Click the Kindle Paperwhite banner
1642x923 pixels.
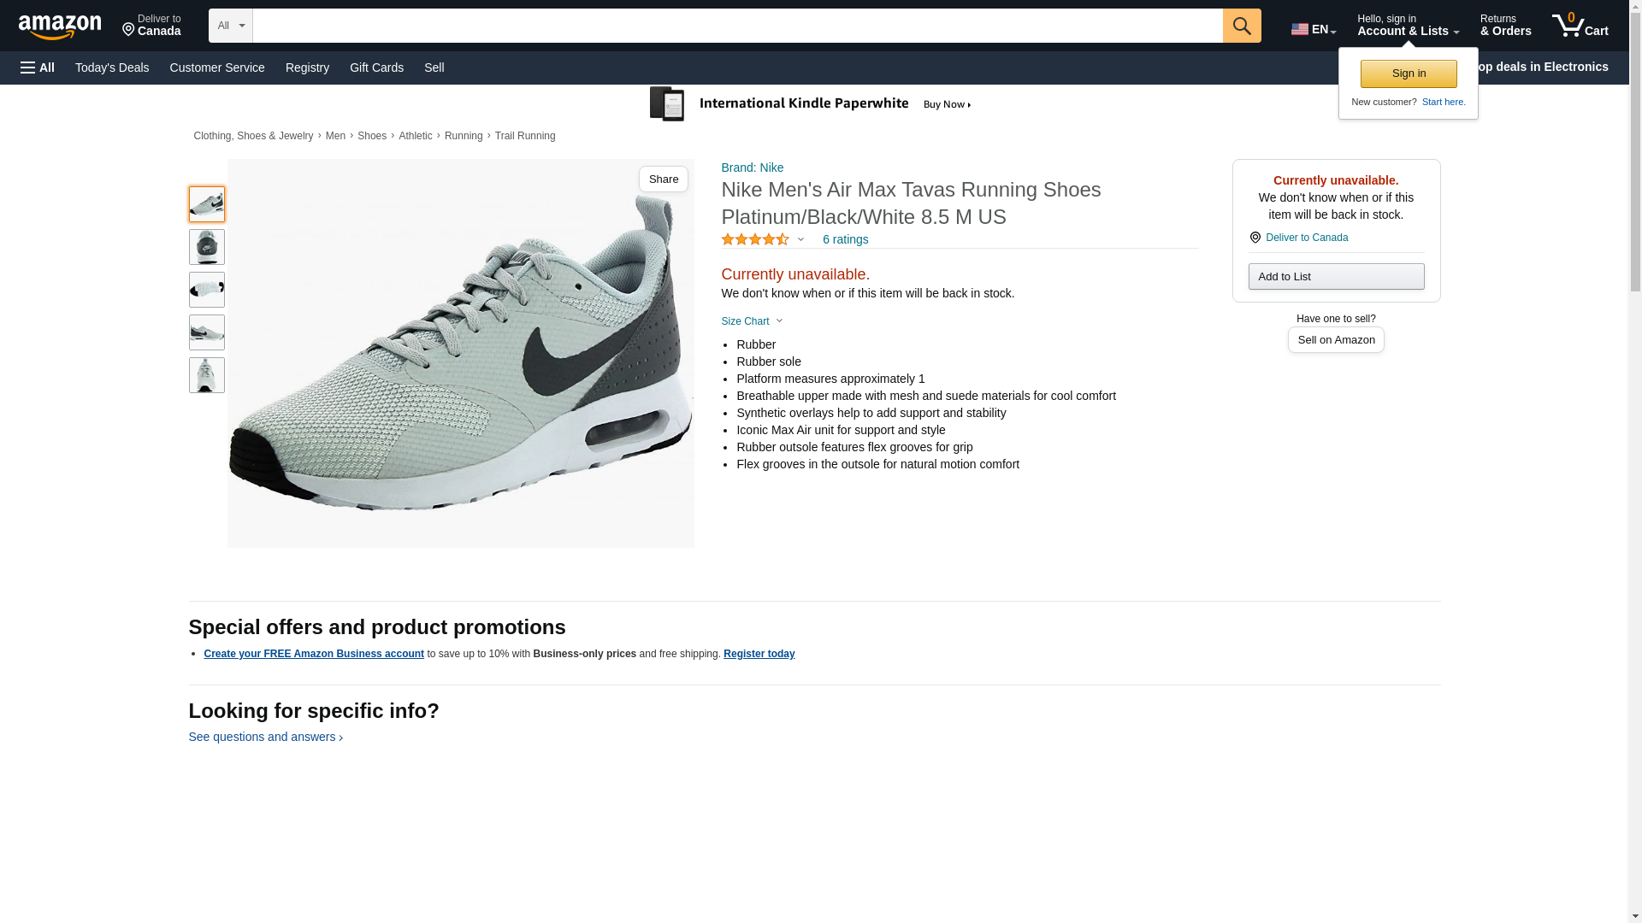(810, 104)
